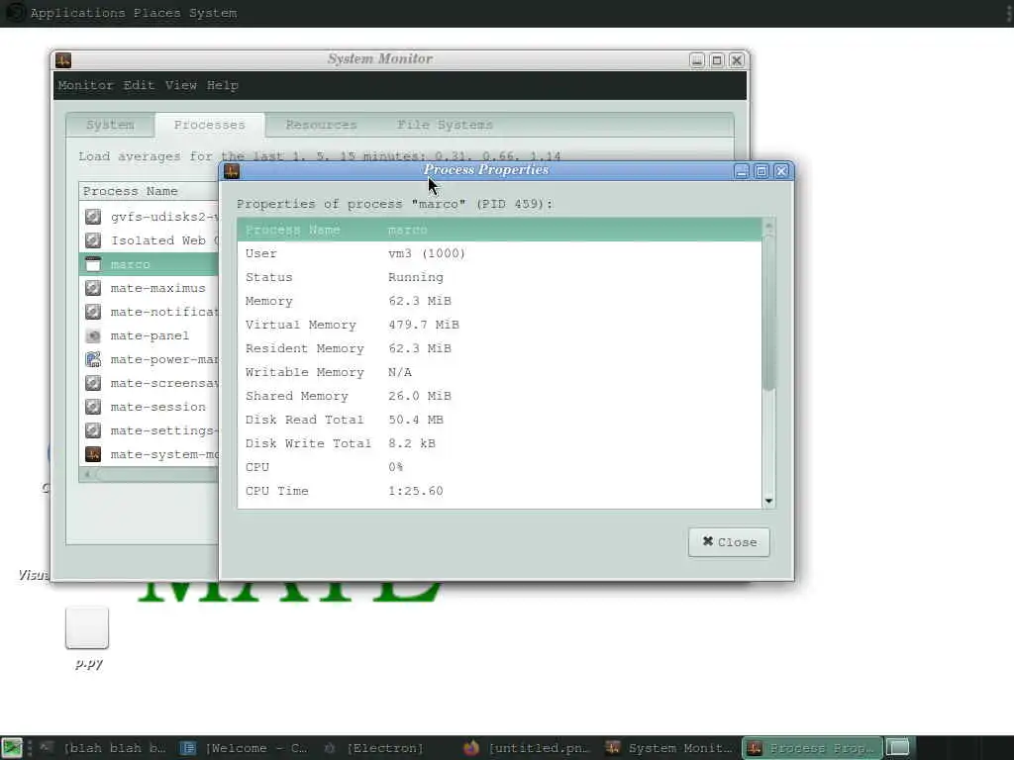Click the mate-maximus process icon
The width and height of the screenshot is (1014, 760).
(x=93, y=288)
